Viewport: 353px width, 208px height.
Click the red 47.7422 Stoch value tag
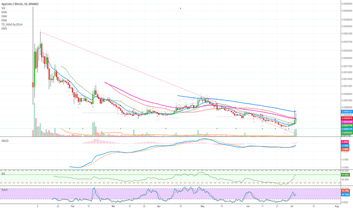click(x=345, y=191)
